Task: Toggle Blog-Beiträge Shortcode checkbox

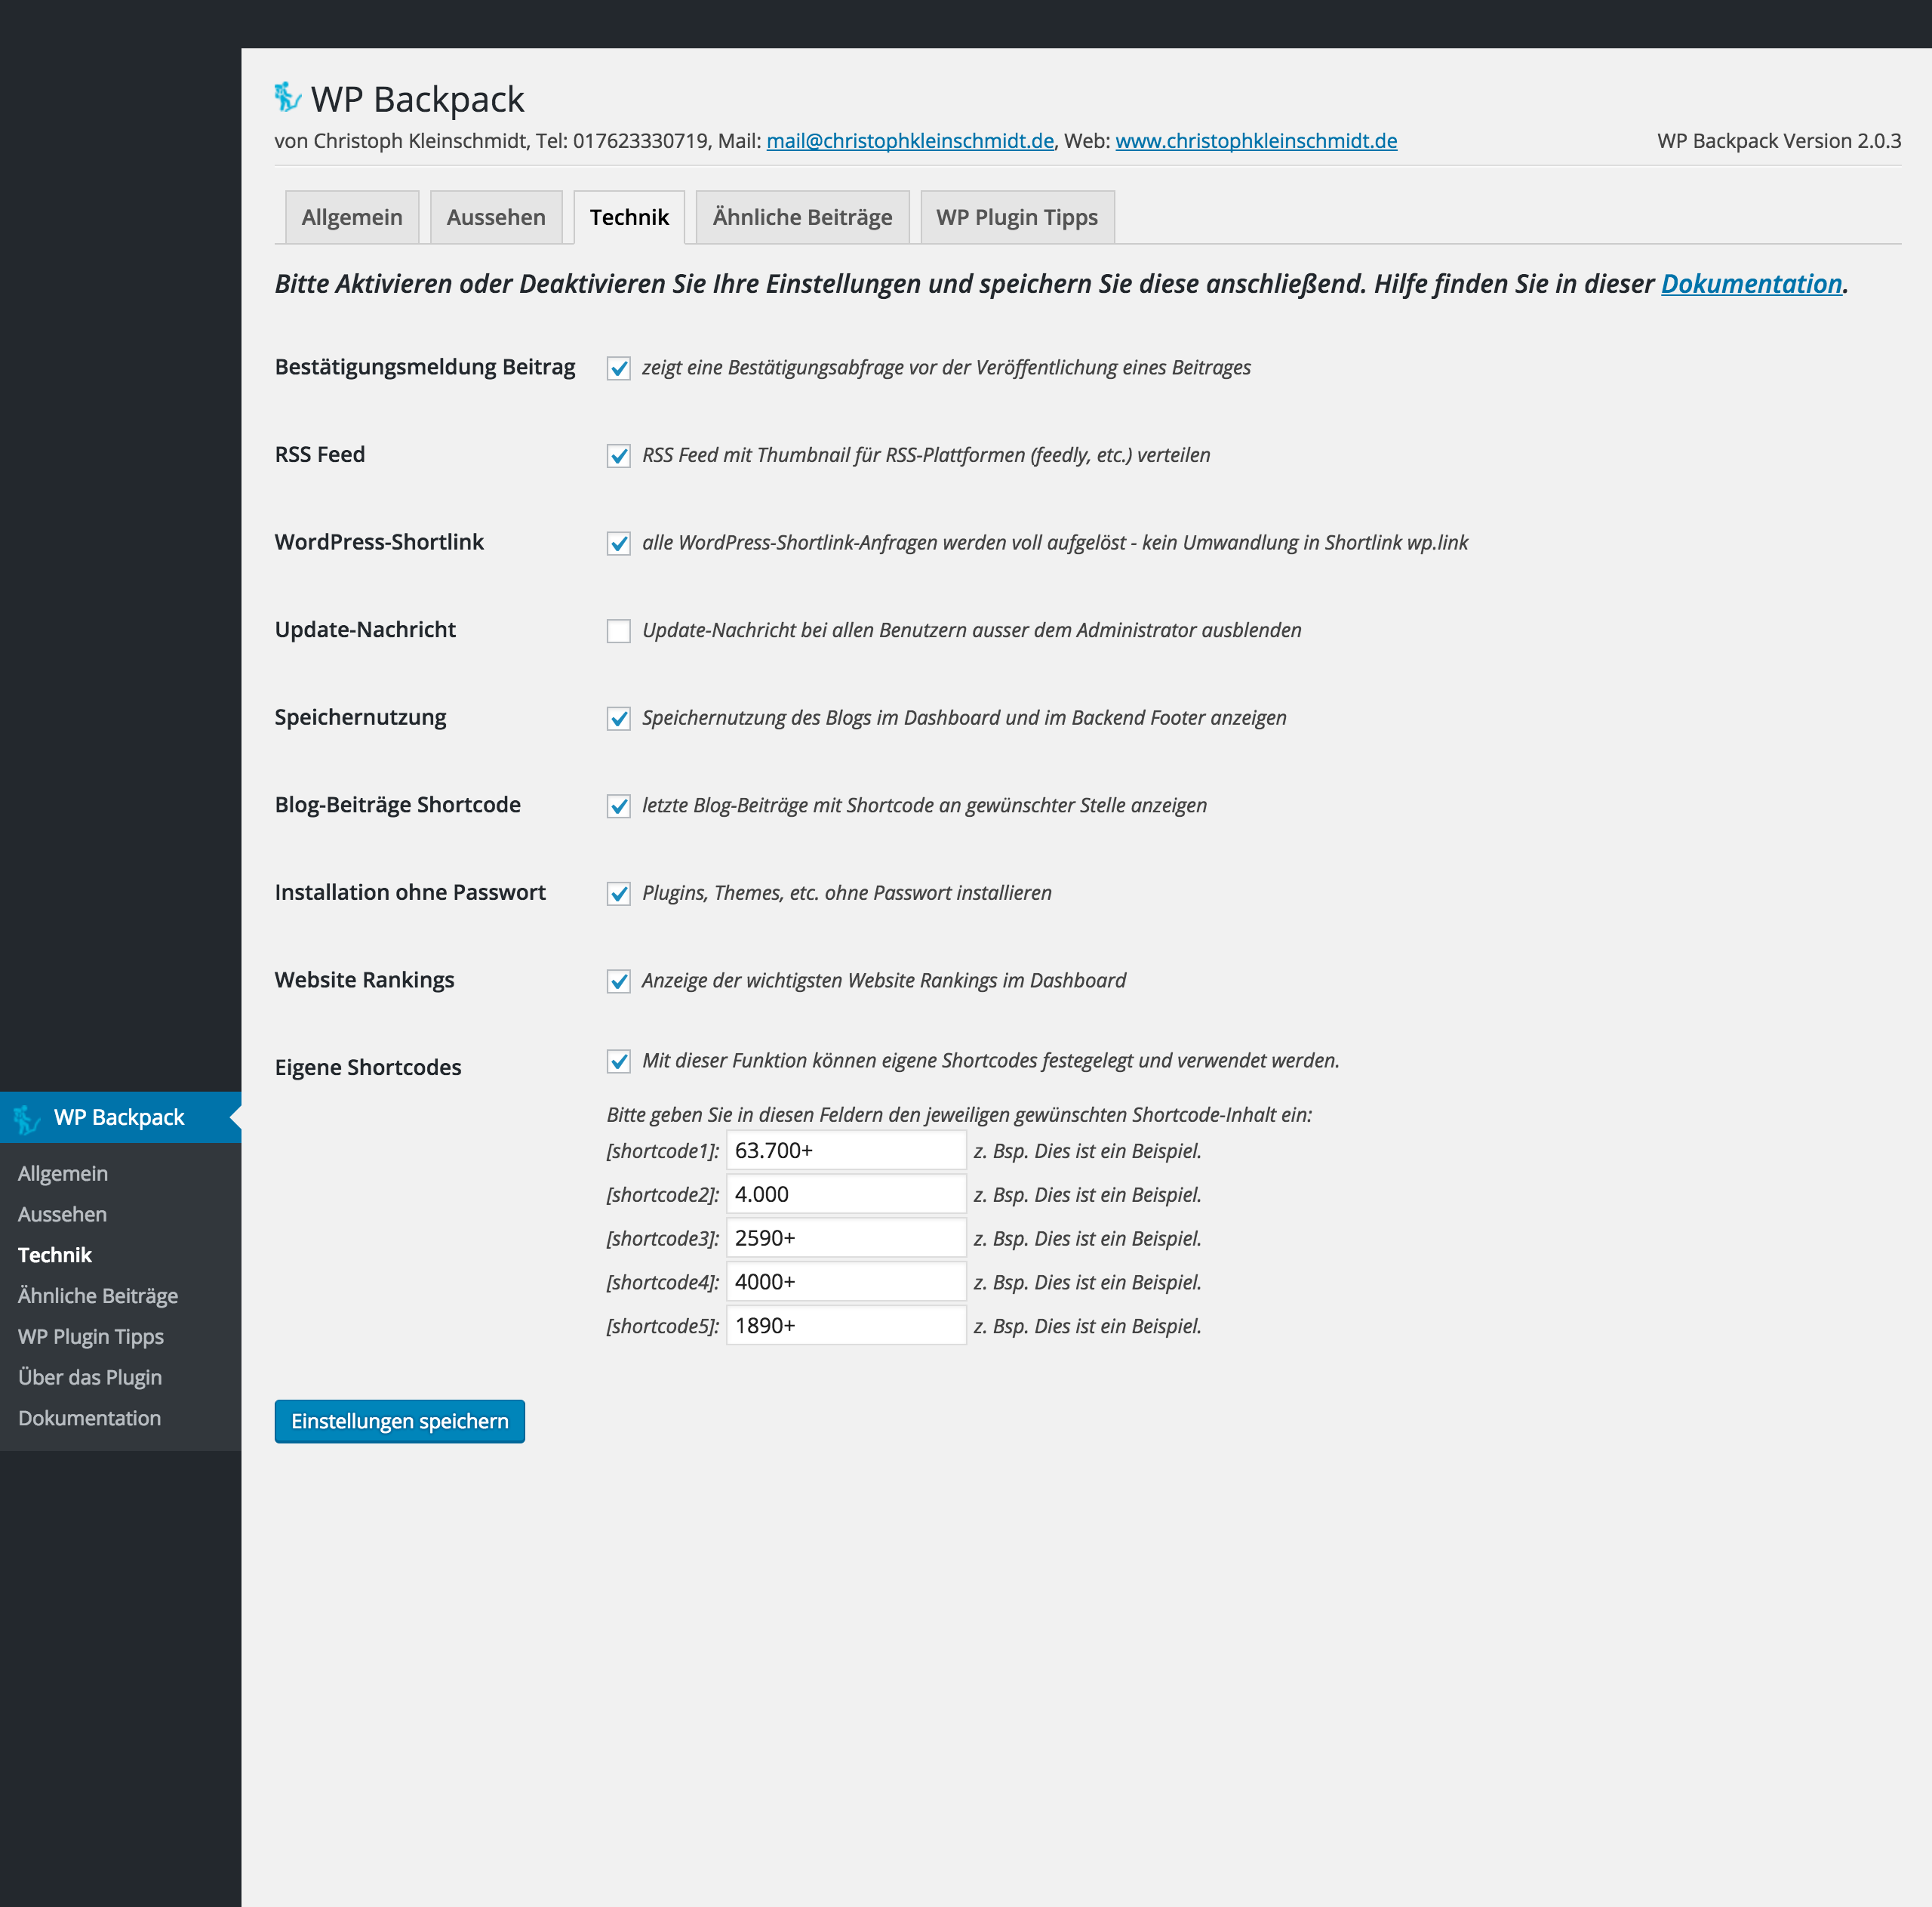Action: point(619,806)
